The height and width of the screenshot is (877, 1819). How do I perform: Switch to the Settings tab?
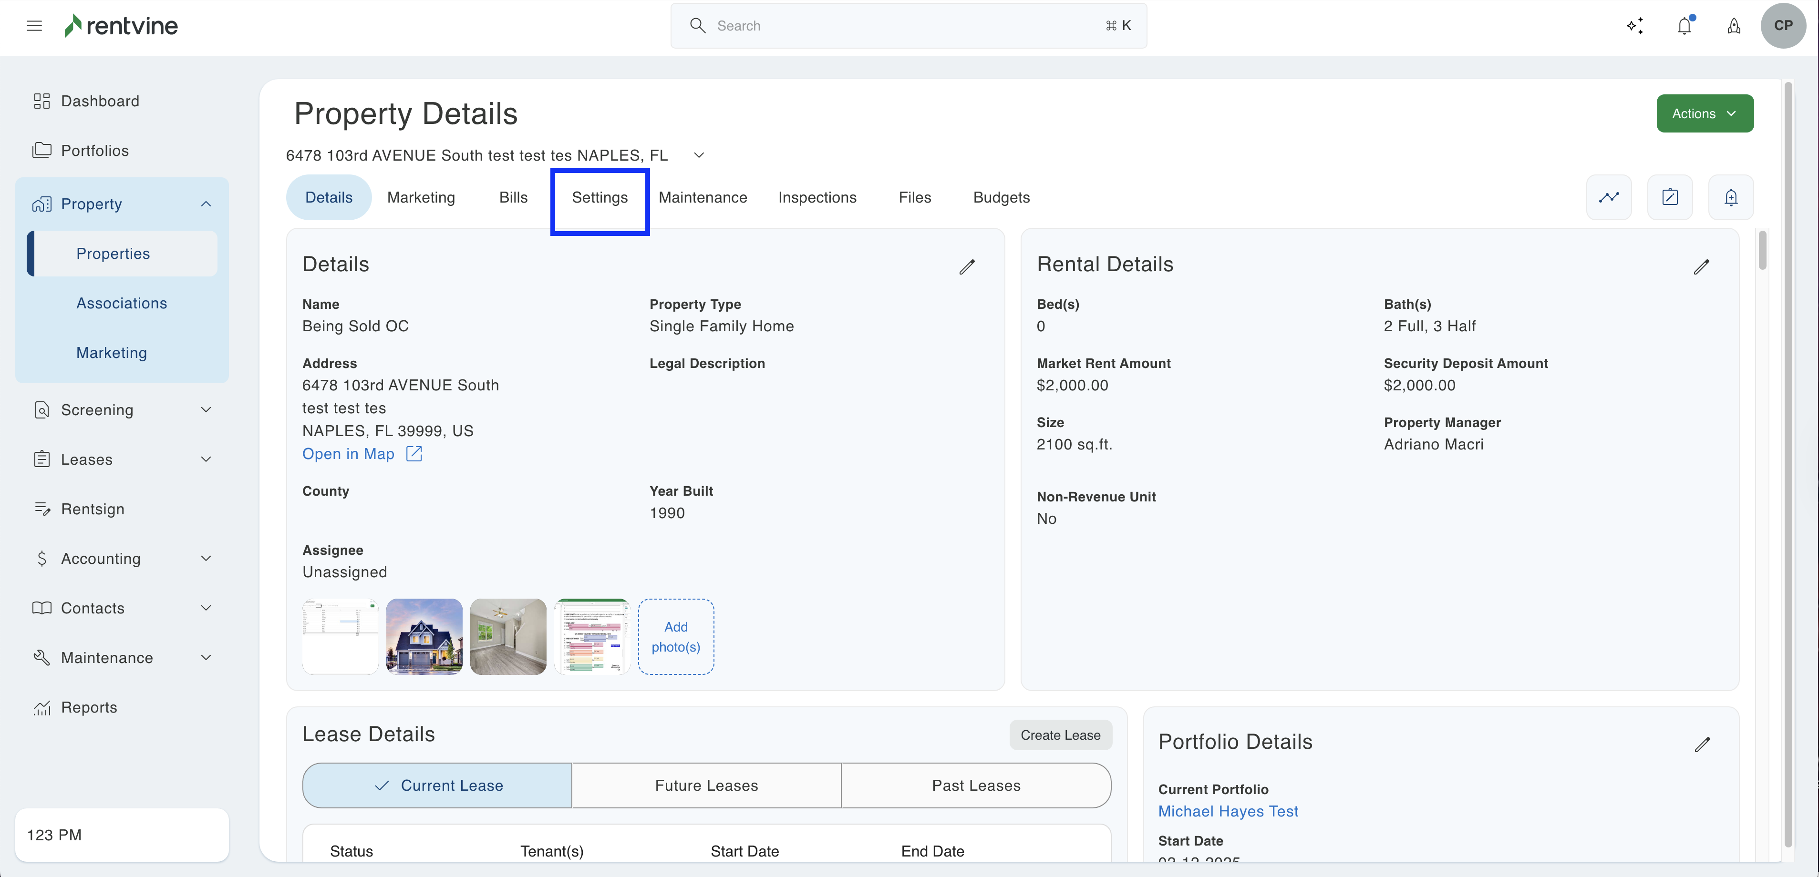599,197
